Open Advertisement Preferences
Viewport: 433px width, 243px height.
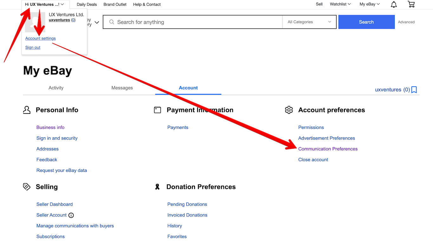pyautogui.click(x=326, y=138)
